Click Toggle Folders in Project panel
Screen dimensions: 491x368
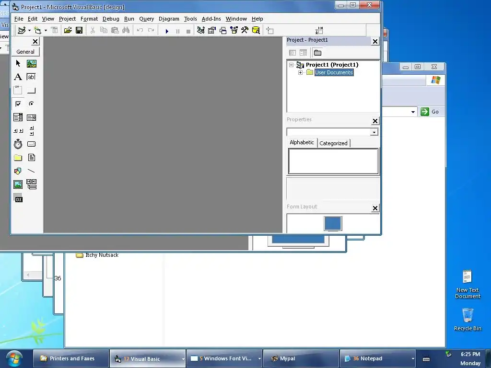(x=317, y=53)
